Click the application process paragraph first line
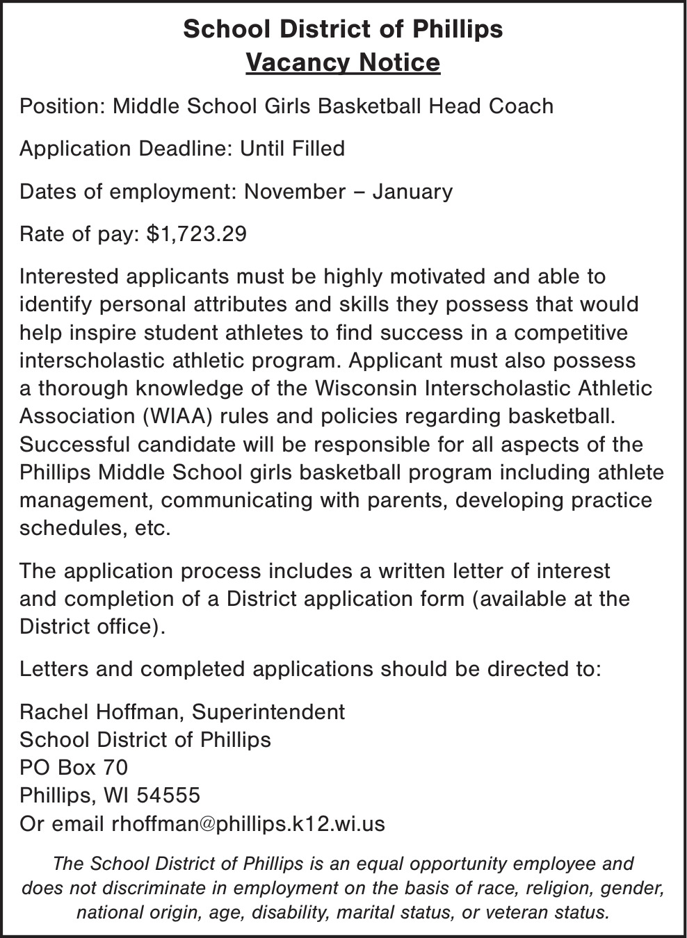Image resolution: width=687 pixels, height=938 pixels. pyautogui.click(x=314, y=571)
